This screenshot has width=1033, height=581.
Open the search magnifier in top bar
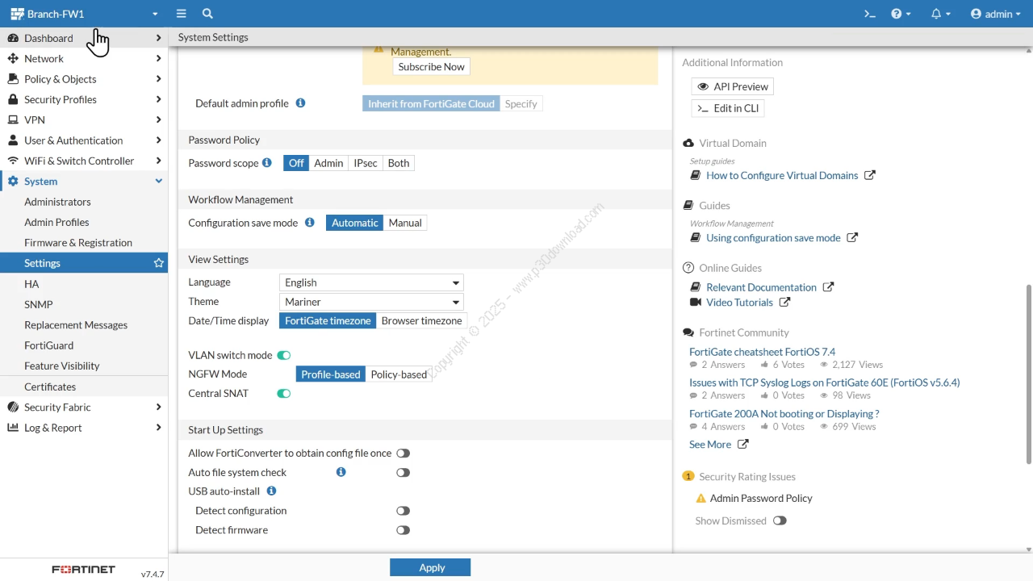(207, 14)
